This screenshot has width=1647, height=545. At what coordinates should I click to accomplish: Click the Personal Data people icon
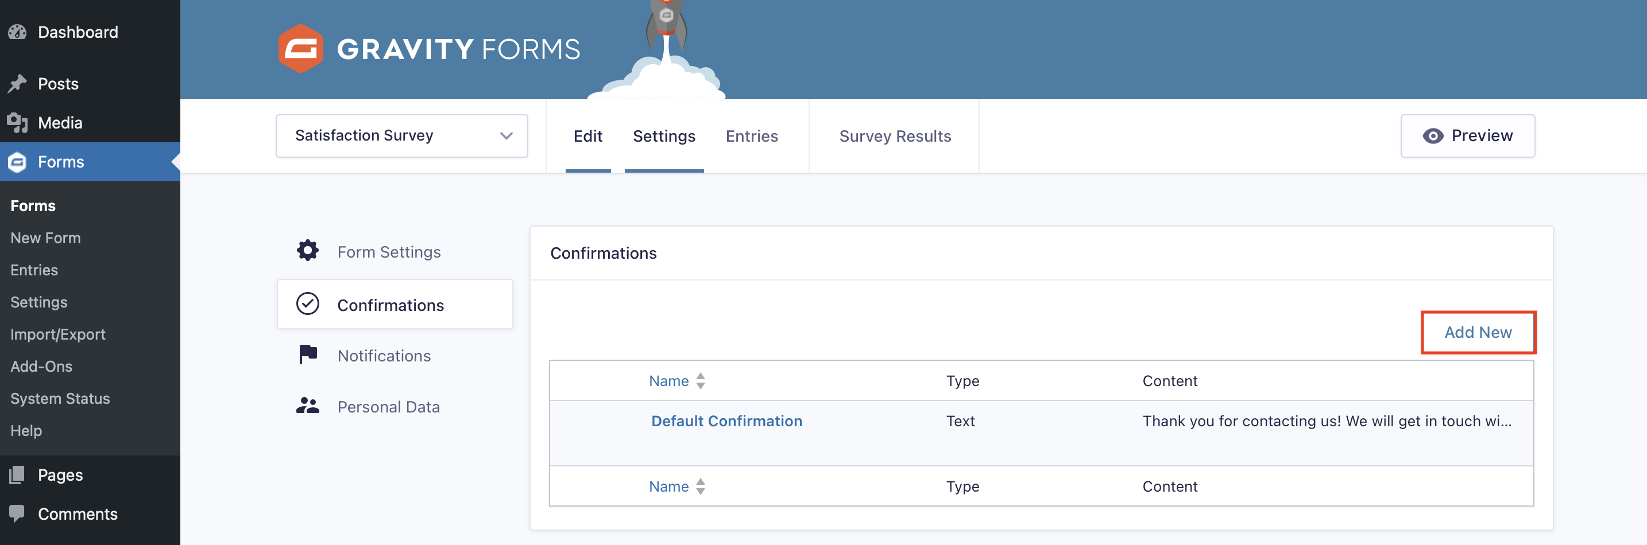point(308,406)
